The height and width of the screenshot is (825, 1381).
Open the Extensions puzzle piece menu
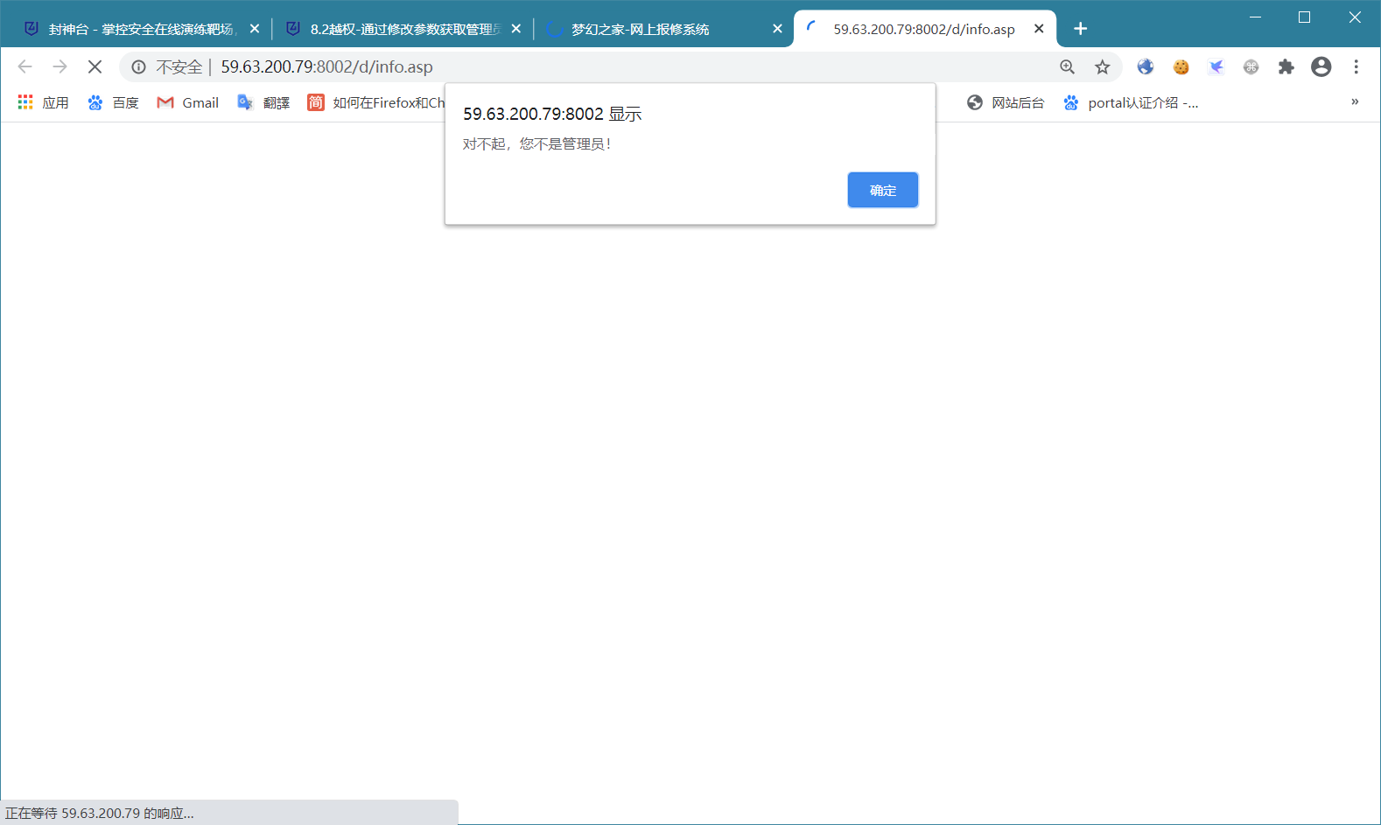1286,67
